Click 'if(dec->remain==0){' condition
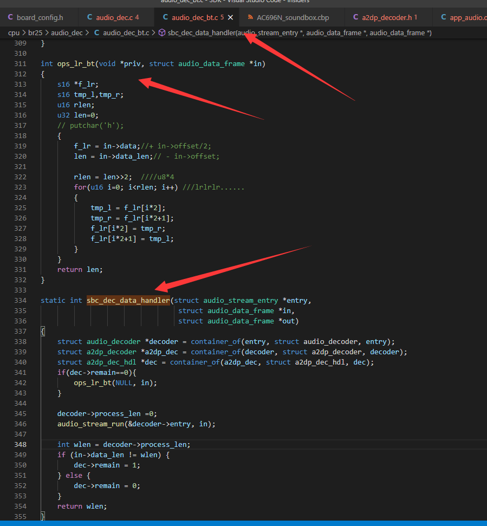Image resolution: width=487 pixels, height=526 pixels. point(96,372)
